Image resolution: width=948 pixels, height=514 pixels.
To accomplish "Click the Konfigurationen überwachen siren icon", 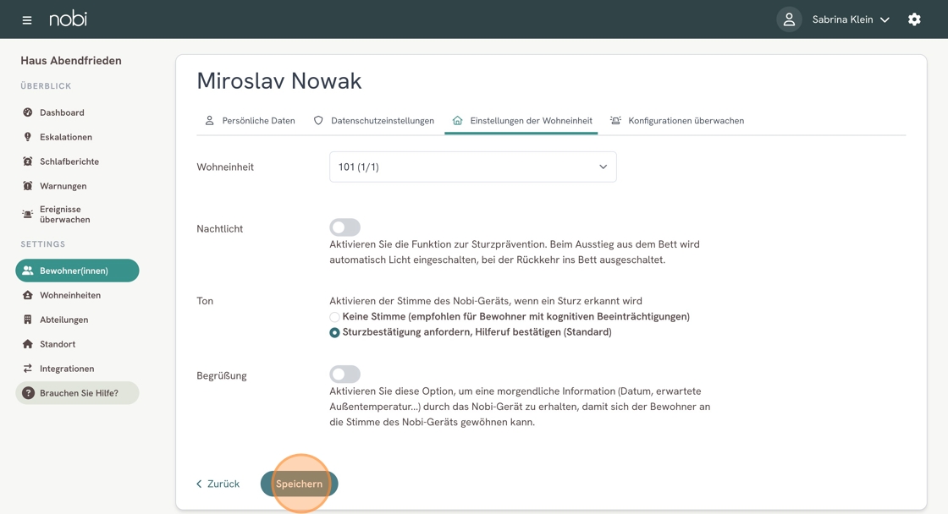I will [x=615, y=121].
